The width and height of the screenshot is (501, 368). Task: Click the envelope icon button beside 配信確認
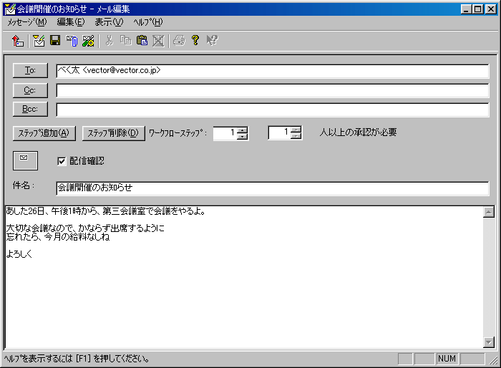[x=25, y=160]
